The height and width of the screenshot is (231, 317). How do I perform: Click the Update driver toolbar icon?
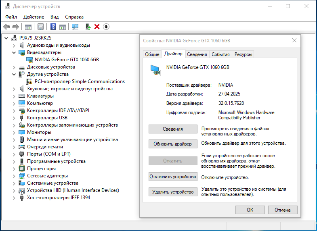click(88, 27)
